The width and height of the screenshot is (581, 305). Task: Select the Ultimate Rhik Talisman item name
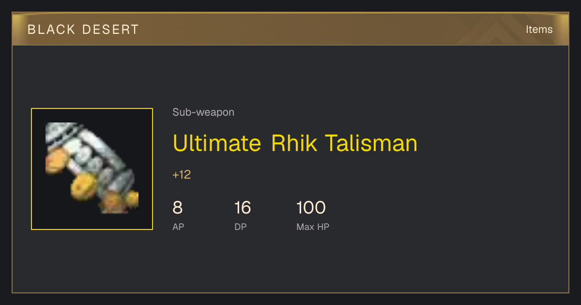point(295,143)
